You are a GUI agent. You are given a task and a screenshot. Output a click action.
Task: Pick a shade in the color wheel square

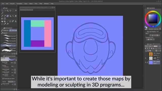pyautogui.click(x=153, y=19)
